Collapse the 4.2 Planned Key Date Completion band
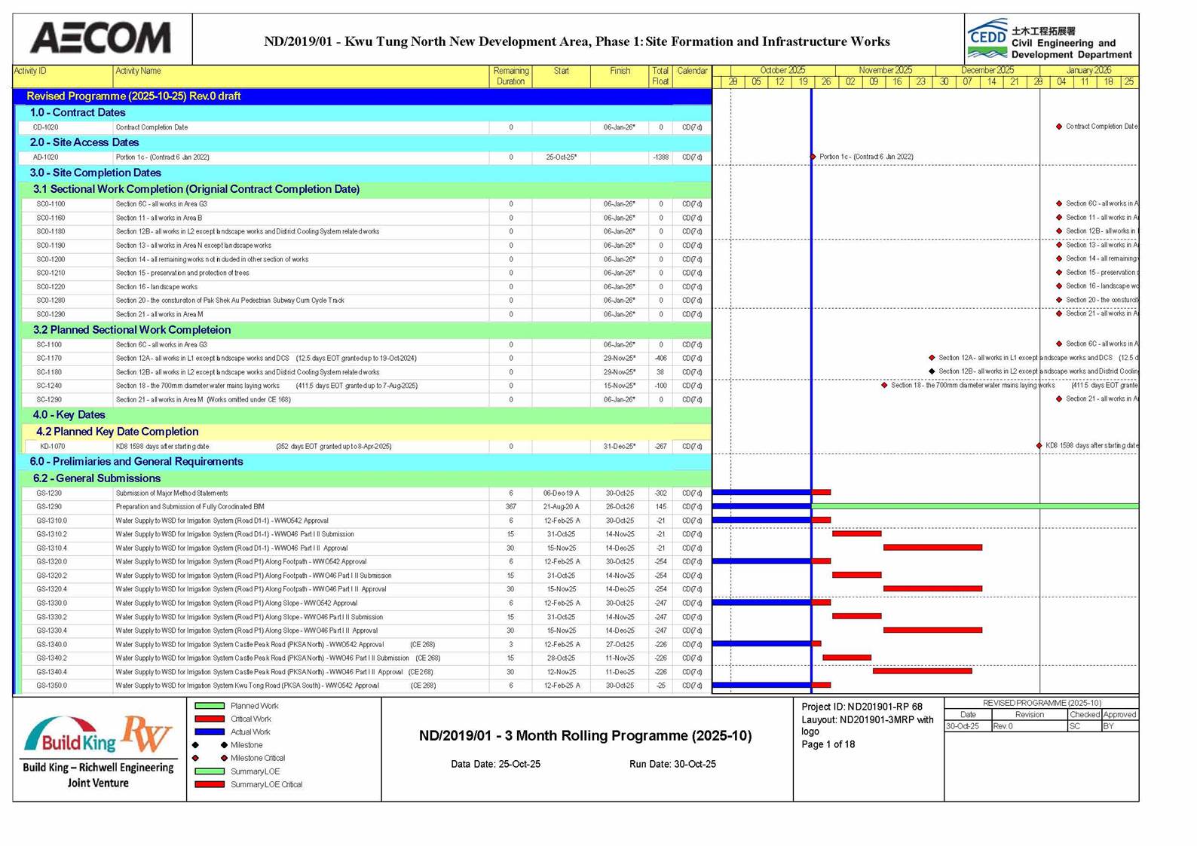Screen dimensions: 1197x846 (x=117, y=432)
